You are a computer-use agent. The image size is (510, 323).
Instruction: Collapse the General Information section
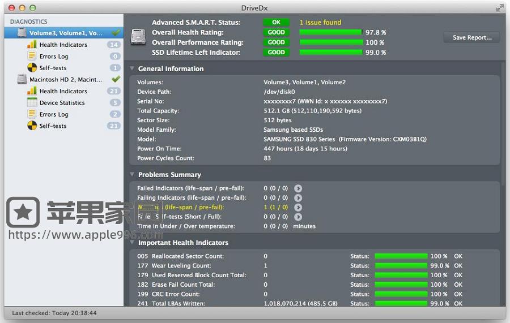click(132, 68)
